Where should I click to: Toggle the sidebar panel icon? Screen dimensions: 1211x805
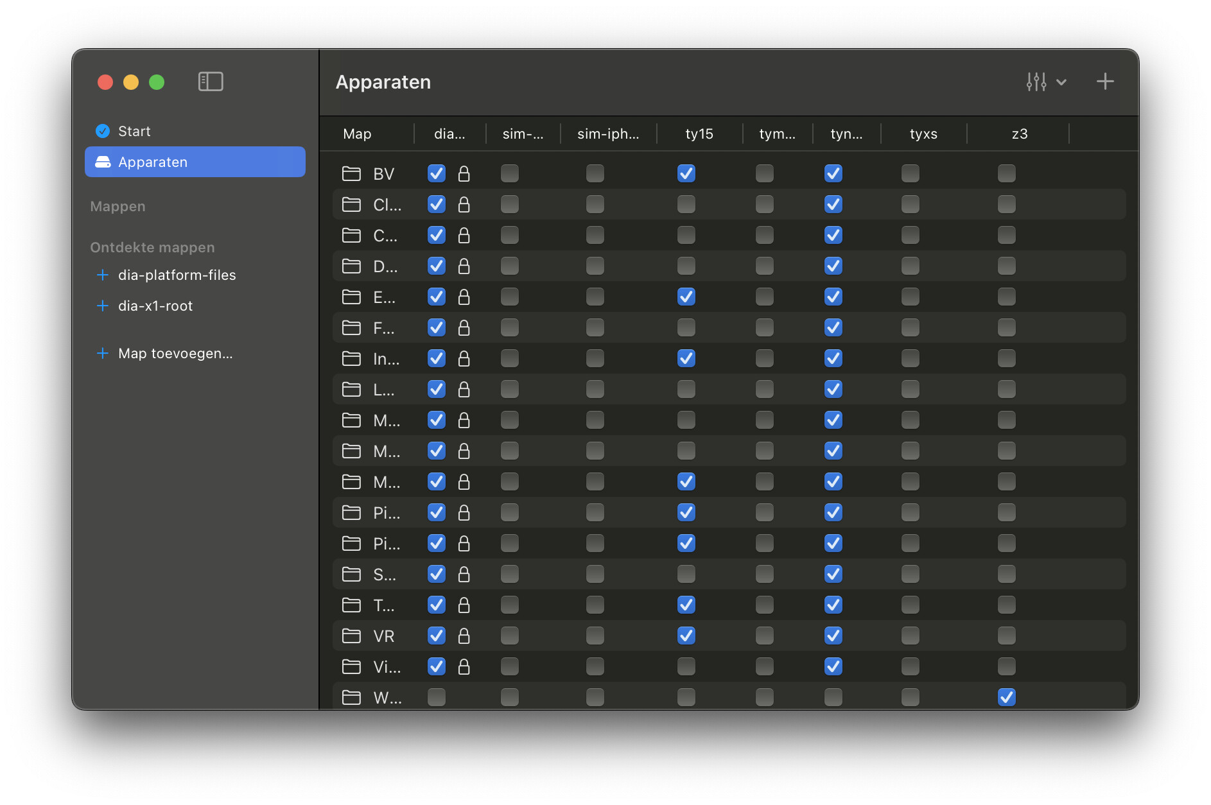pyautogui.click(x=211, y=82)
